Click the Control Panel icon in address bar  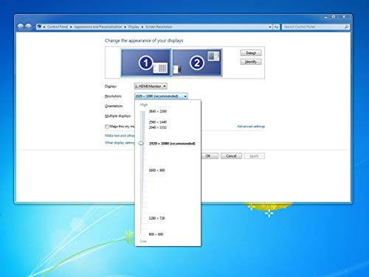point(39,27)
